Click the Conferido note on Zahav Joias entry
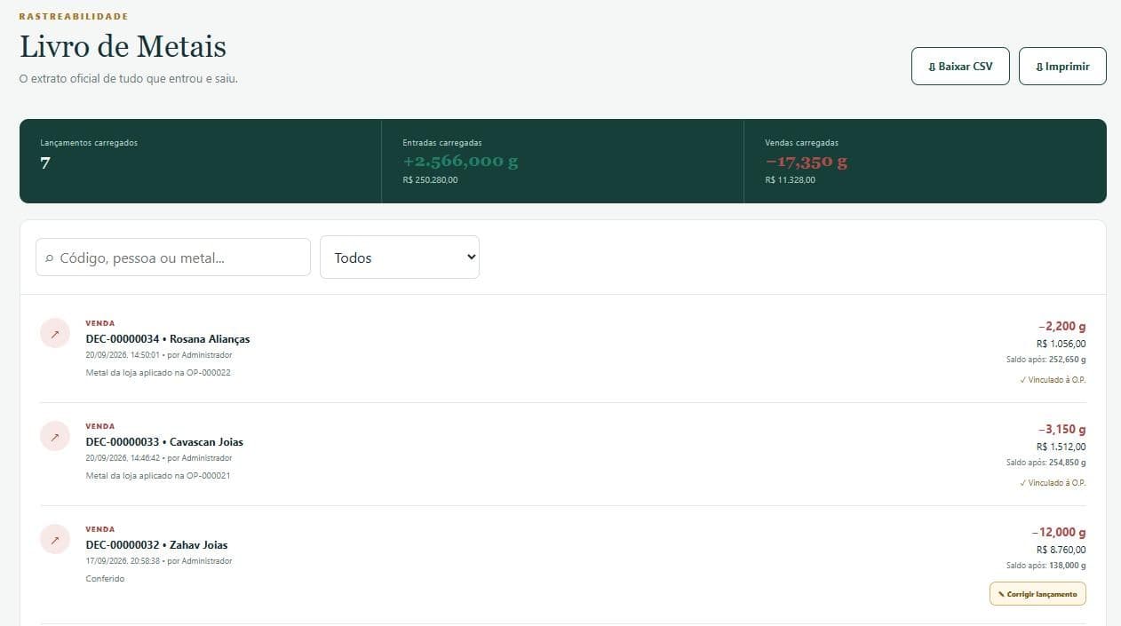 point(105,579)
